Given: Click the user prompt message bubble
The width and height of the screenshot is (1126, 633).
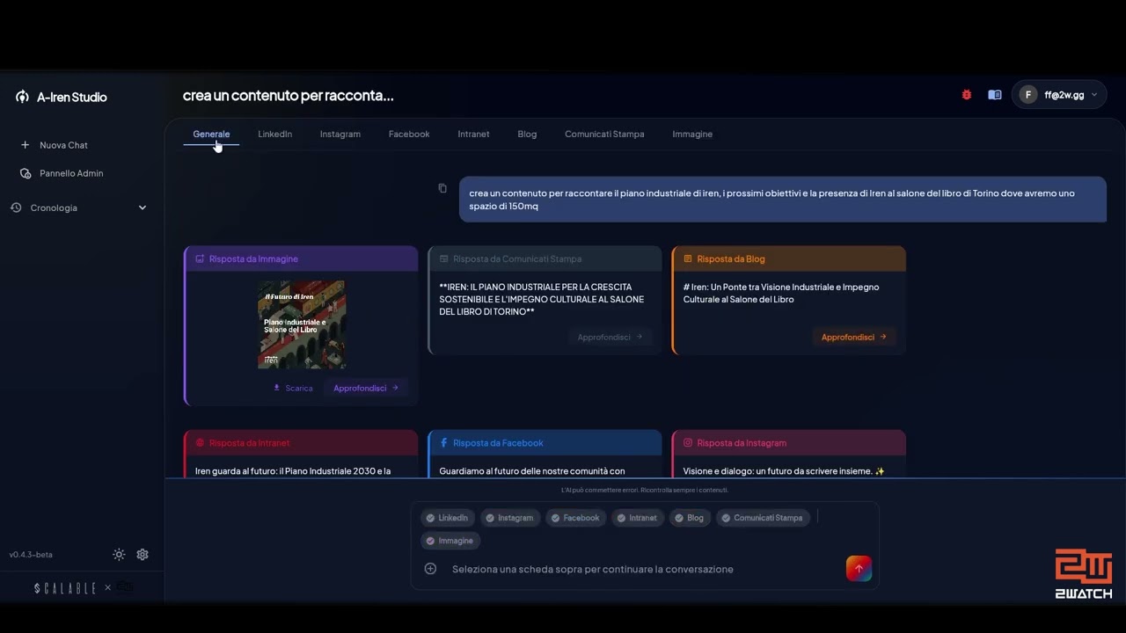Looking at the screenshot, I should coord(783,200).
